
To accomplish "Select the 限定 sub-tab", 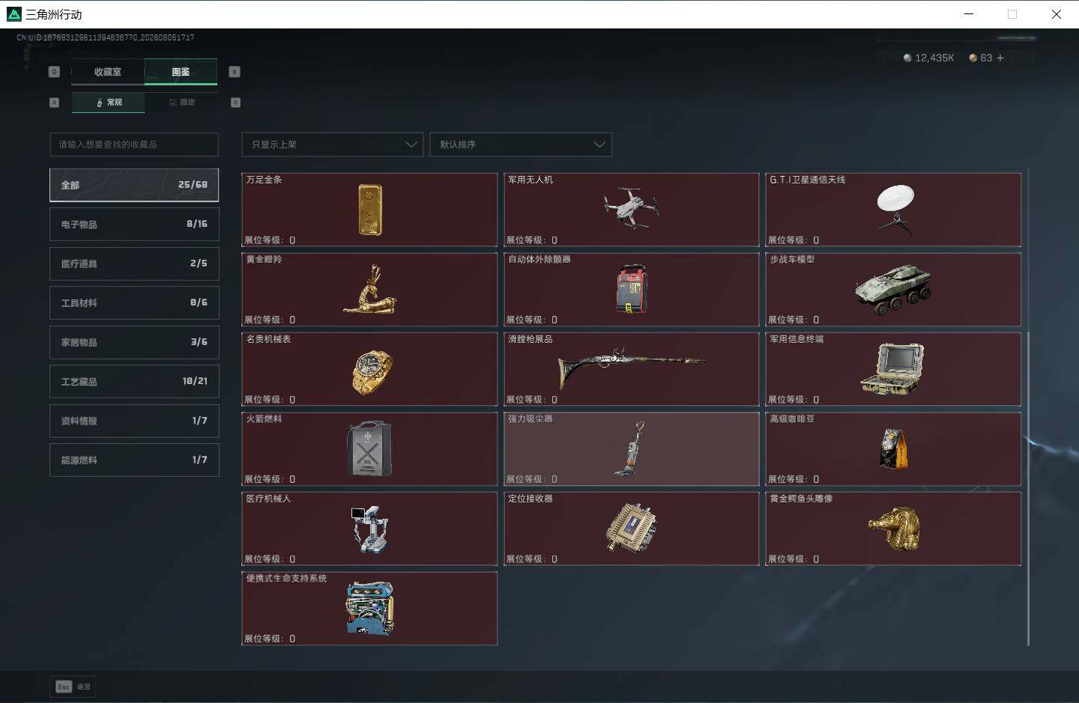I will [181, 103].
